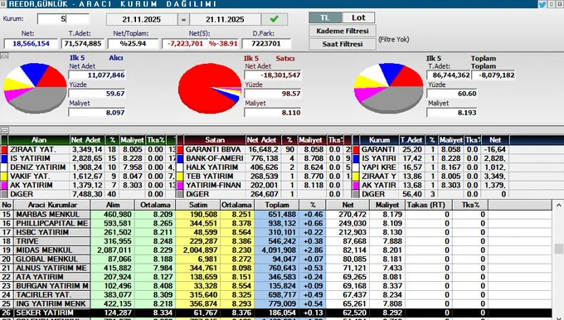This screenshot has width=564, height=320.
Task: Click the D.Fark value 7223701
Action: (266, 43)
